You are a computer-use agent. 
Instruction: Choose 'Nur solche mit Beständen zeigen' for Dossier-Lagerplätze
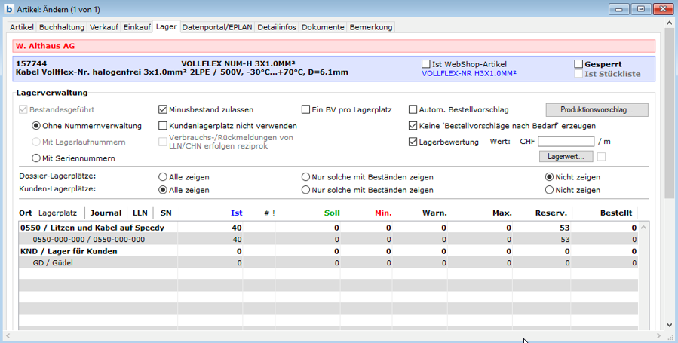click(x=306, y=177)
